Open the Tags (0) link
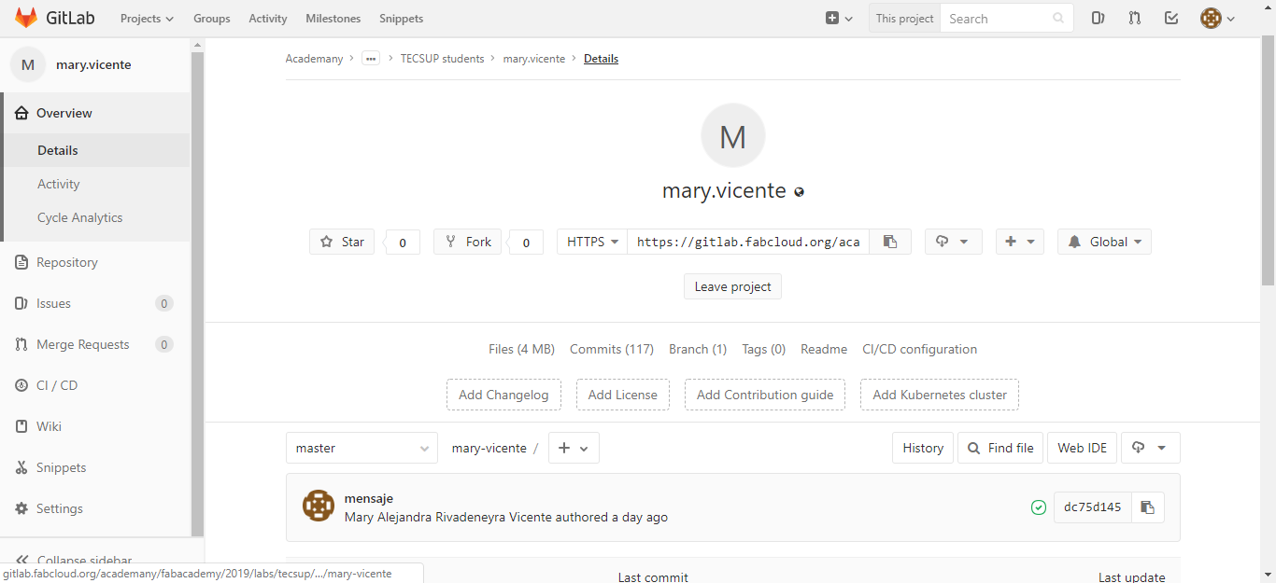 (x=764, y=349)
